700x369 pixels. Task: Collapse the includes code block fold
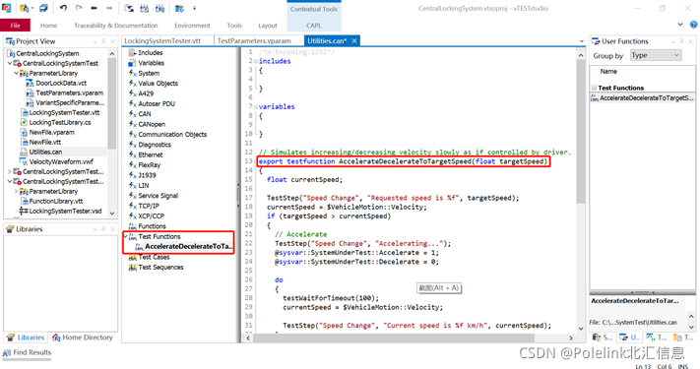coord(255,61)
